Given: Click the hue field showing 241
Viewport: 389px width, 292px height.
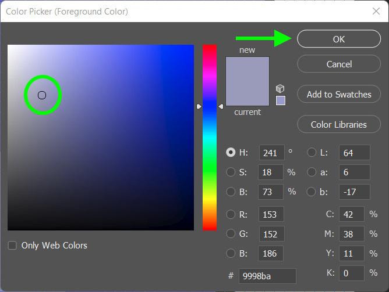Looking at the screenshot, I should (271, 153).
